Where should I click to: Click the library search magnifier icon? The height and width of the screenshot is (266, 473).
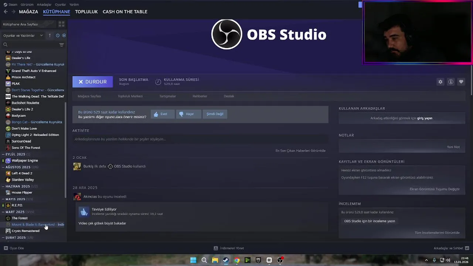pos(5,45)
